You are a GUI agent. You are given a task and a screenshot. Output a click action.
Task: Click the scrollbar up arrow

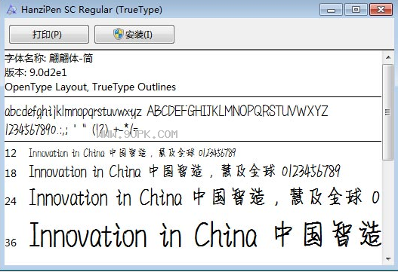[388, 57]
